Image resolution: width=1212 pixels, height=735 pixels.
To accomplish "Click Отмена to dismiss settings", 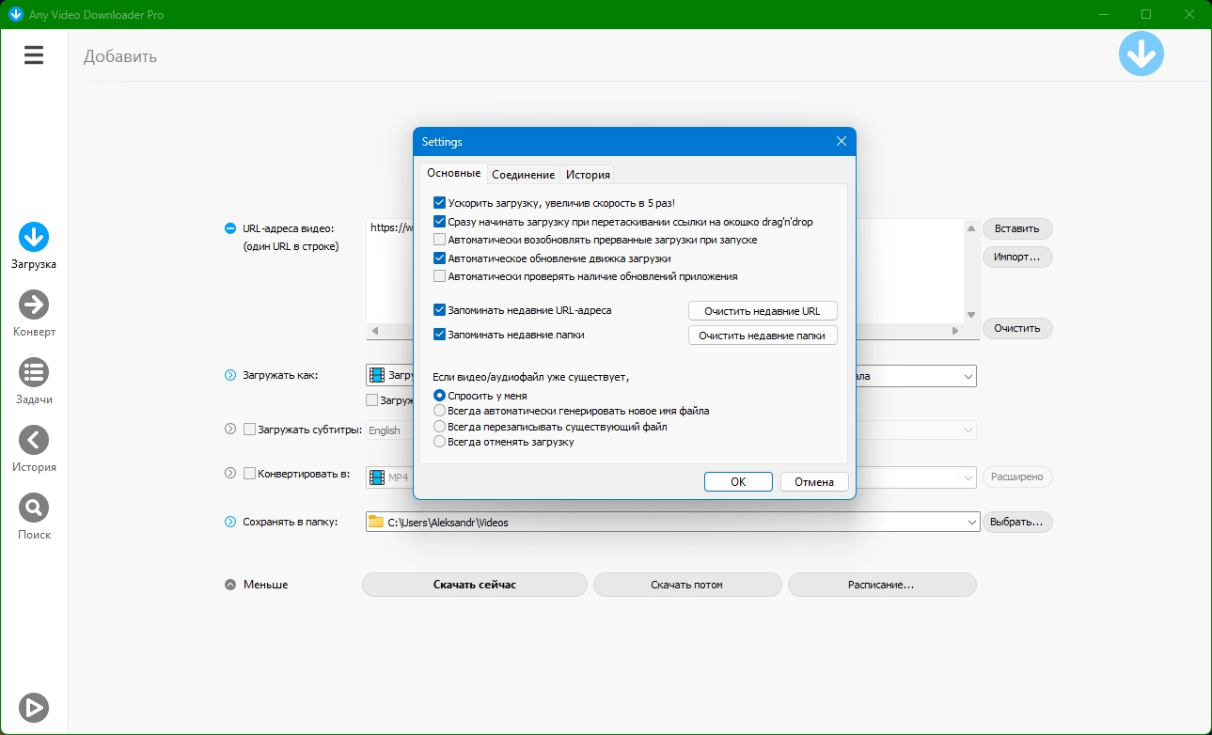I will (814, 482).
